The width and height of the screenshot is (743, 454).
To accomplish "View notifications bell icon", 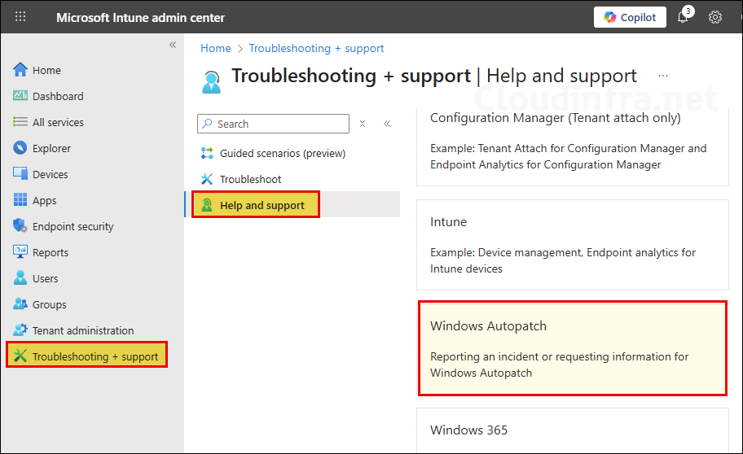I will tap(683, 17).
